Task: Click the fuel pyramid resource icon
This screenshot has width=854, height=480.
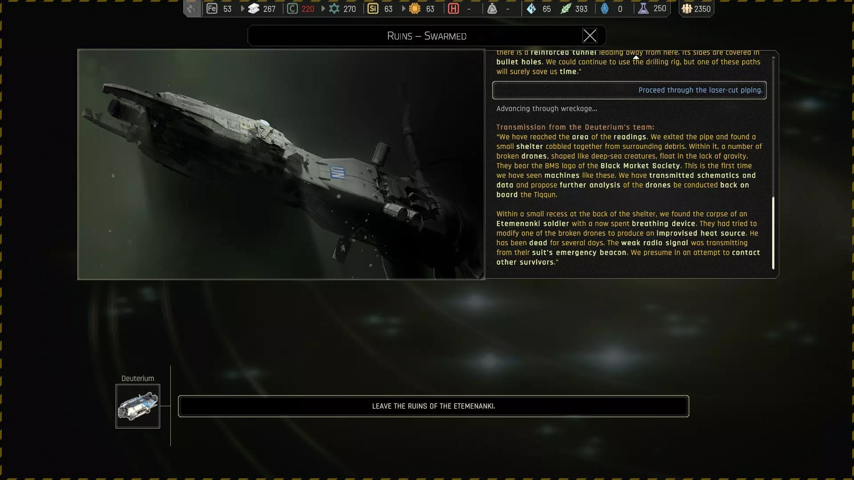Action: point(492,8)
